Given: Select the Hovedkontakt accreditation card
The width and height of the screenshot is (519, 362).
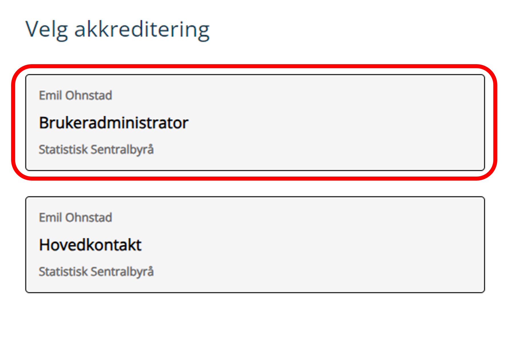Looking at the screenshot, I should click(x=255, y=244).
